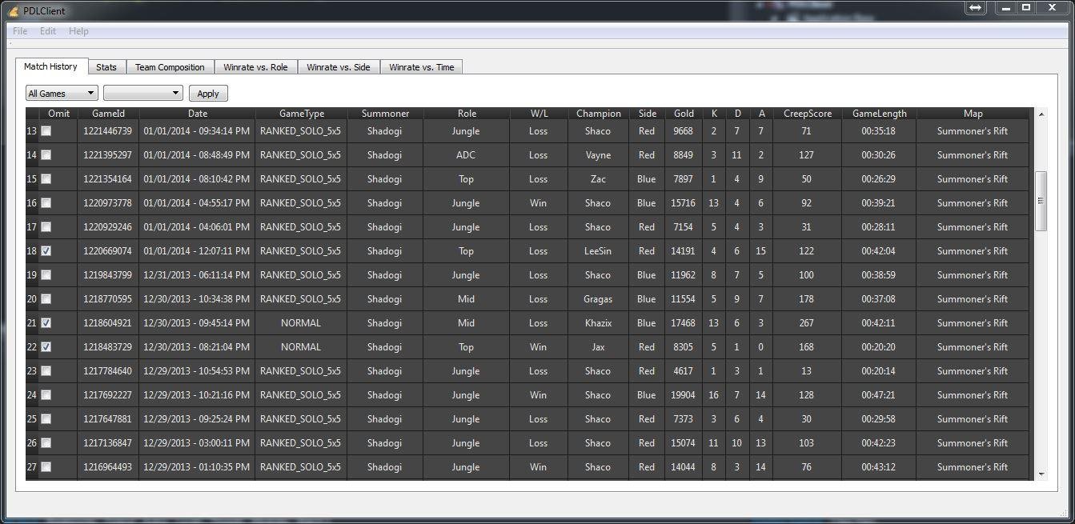1075x524 pixels.
Task: Check the Omit box for row 17
Action: [46, 227]
